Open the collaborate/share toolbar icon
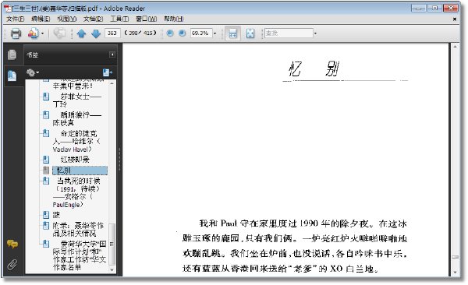This screenshot has height=285, width=468. pos(33,33)
